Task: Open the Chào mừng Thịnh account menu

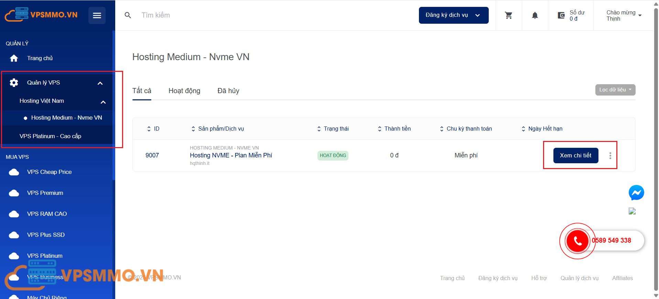Action: (x=624, y=15)
